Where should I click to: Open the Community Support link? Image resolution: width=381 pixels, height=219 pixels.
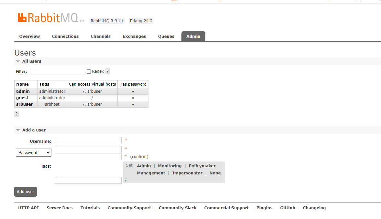point(129,208)
